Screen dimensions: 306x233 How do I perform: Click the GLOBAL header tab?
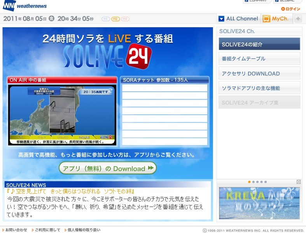287,1
